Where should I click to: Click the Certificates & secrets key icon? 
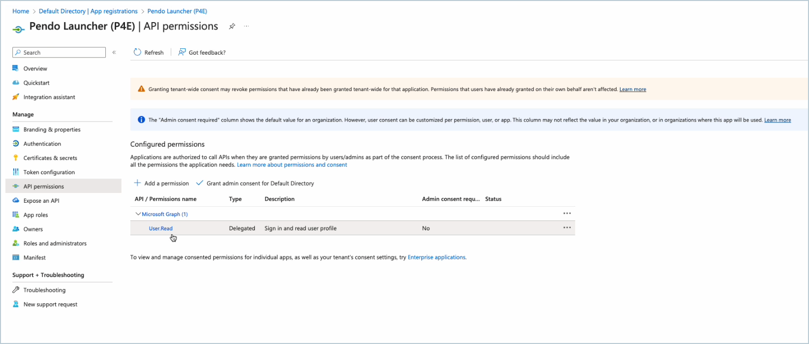[x=15, y=158]
